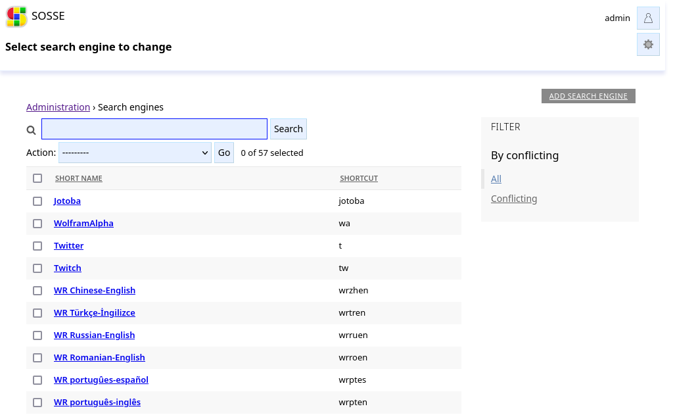673x417 pixels.
Task: Click the 'wrroen' shortcut cell
Action: (353, 357)
